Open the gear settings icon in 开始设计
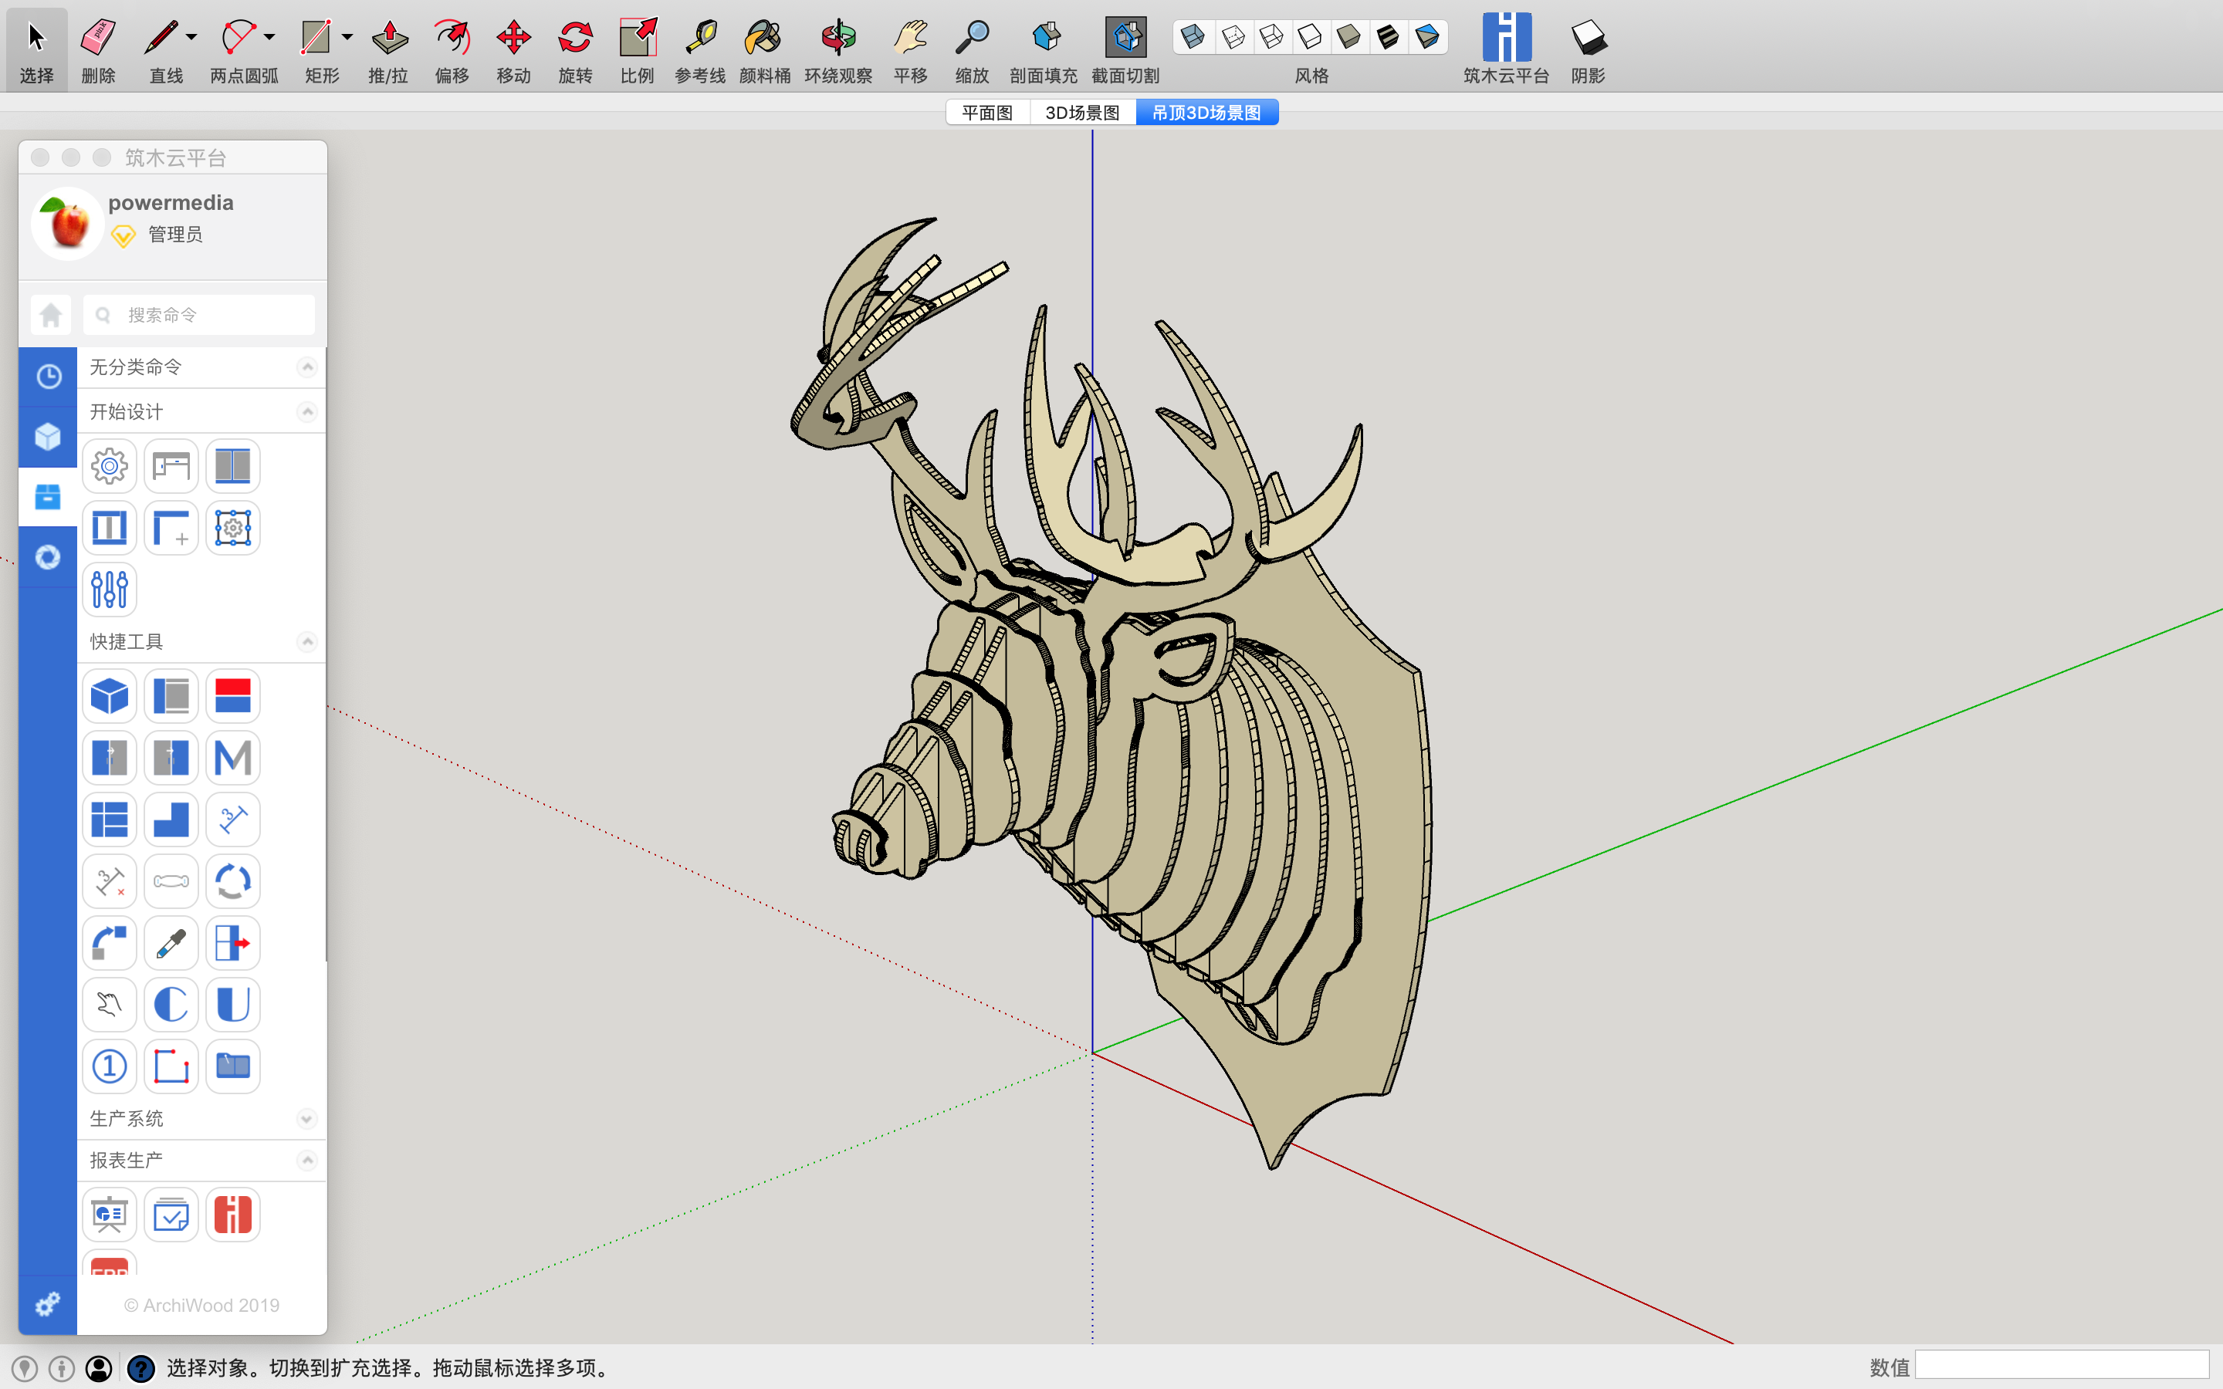Screen dimensions: 2223x1389 110,466
